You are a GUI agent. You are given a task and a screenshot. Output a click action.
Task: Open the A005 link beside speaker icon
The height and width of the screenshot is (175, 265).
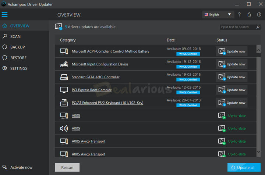(x=76, y=128)
